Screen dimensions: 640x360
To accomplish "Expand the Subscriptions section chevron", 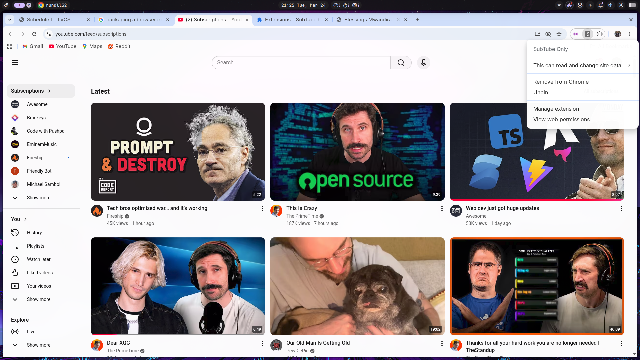I will [x=49, y=91].
